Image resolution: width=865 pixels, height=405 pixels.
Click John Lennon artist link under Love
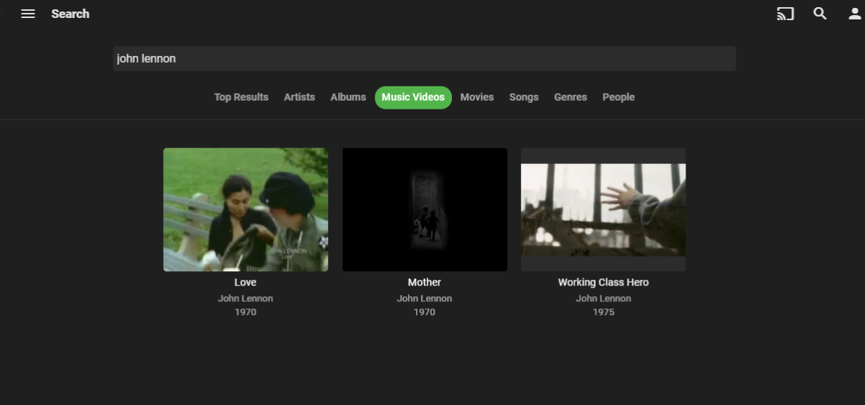click(246, 299)
